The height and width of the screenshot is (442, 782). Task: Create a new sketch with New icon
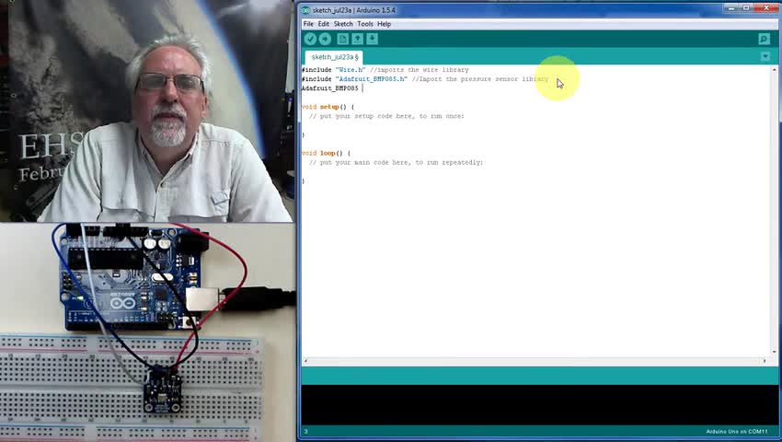[x=342, y=39]
